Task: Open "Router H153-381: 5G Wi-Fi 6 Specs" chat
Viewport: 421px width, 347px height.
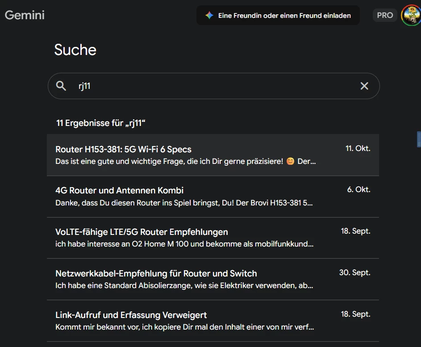Action: 123,149
